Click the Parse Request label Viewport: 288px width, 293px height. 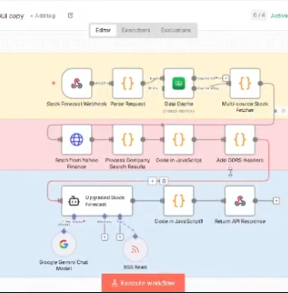[128, 104]
